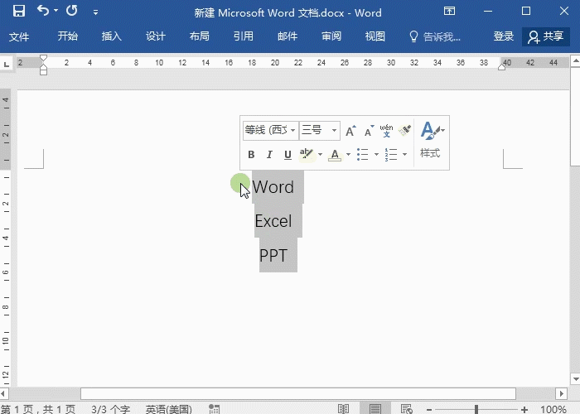Open the 样式 styles gallery
Viewport: 580px width, 414px height.
(432, 141)
